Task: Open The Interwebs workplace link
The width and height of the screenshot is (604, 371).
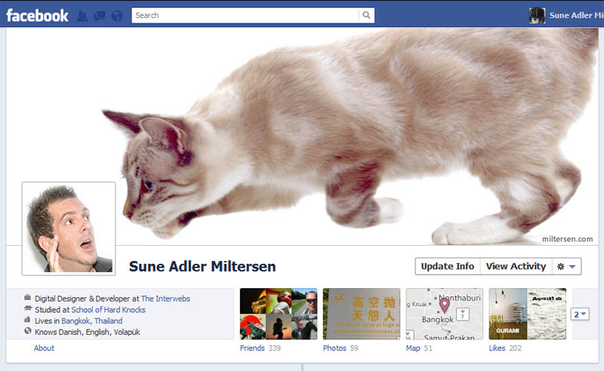Action: (165, 299)
